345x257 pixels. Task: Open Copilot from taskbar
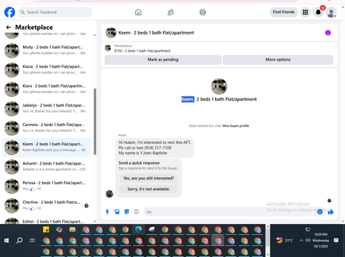click(x=59, y=229)
